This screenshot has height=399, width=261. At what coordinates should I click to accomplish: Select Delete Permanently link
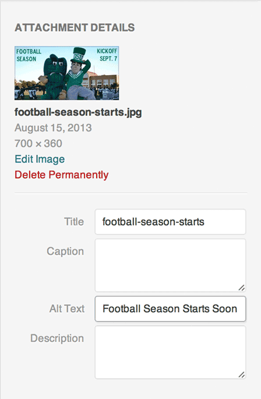(x=62, y=175)
